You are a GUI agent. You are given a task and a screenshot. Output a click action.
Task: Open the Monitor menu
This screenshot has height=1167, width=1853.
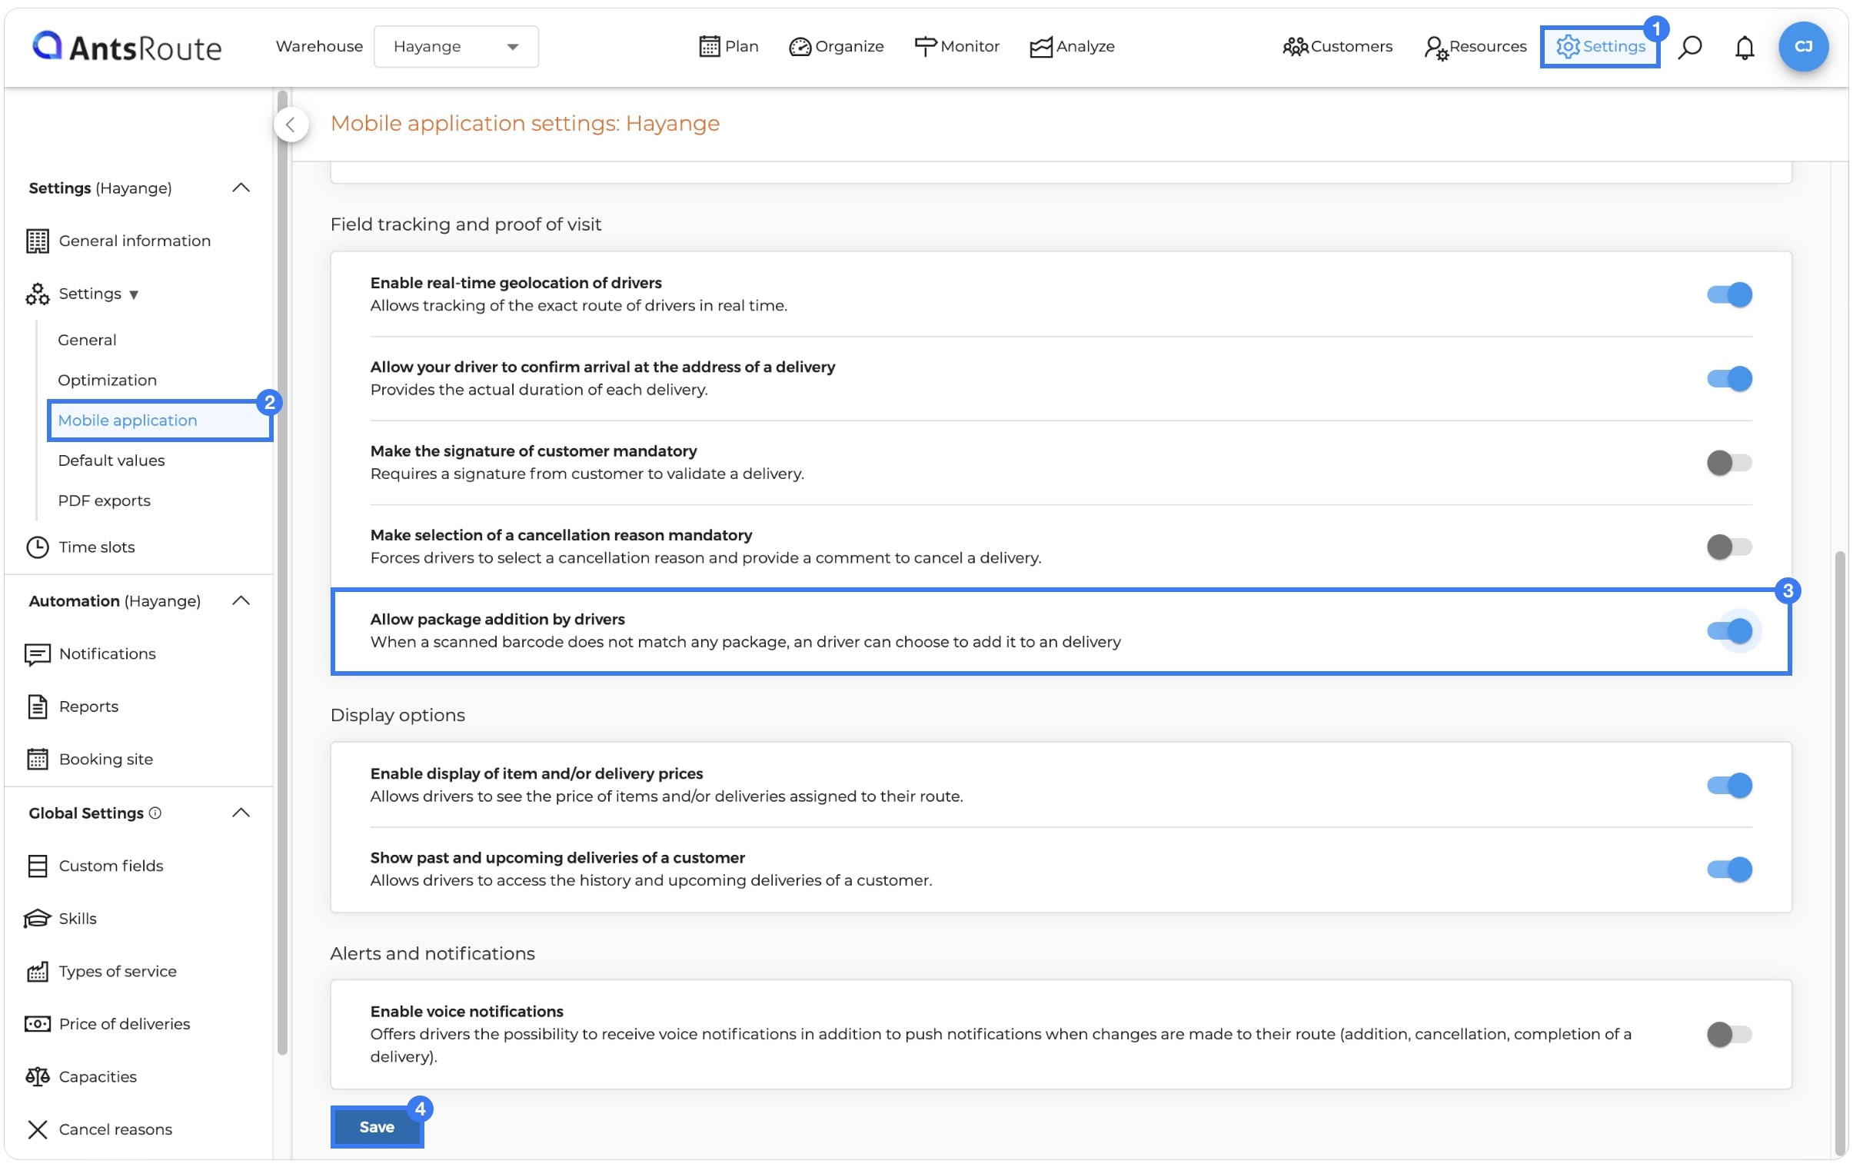(x=956, y=46)
